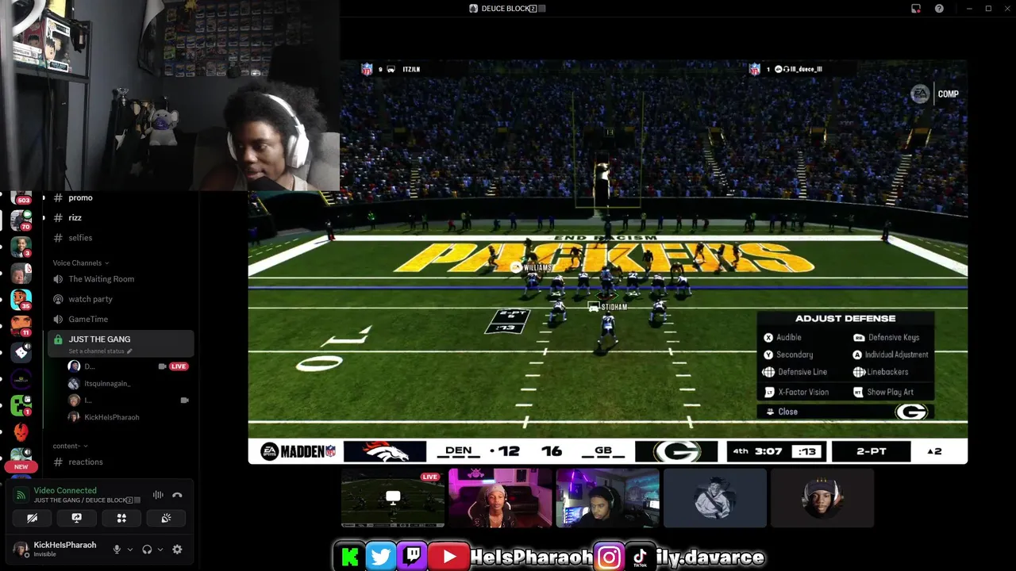Click the LIVE badge next to D...
Screen dimensions: 1016x571
(x=179, y=366)
